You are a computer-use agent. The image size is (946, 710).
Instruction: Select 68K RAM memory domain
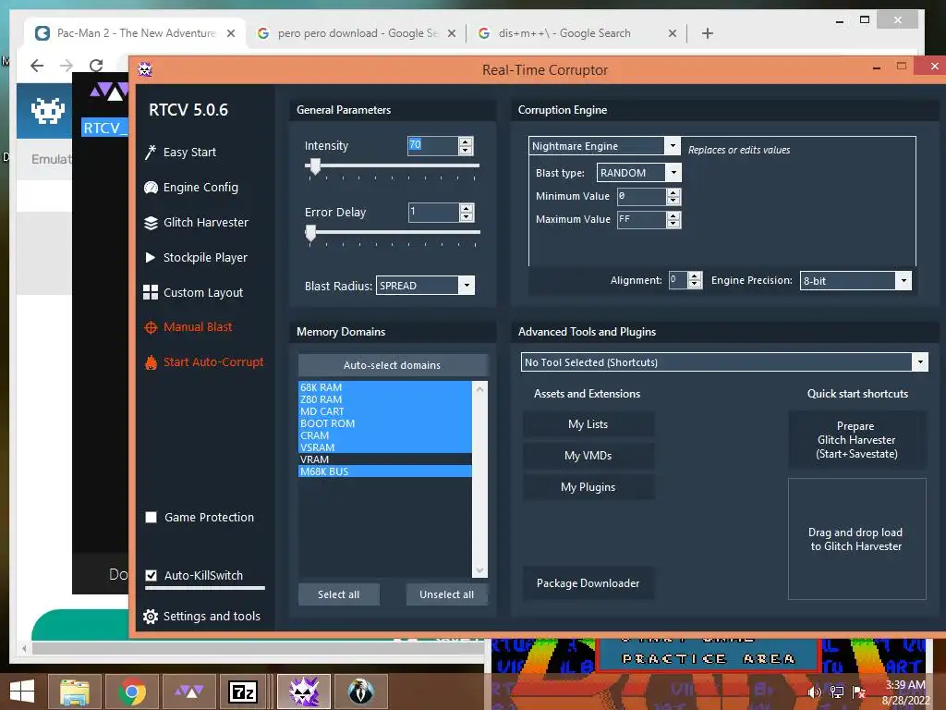(385, 387)
